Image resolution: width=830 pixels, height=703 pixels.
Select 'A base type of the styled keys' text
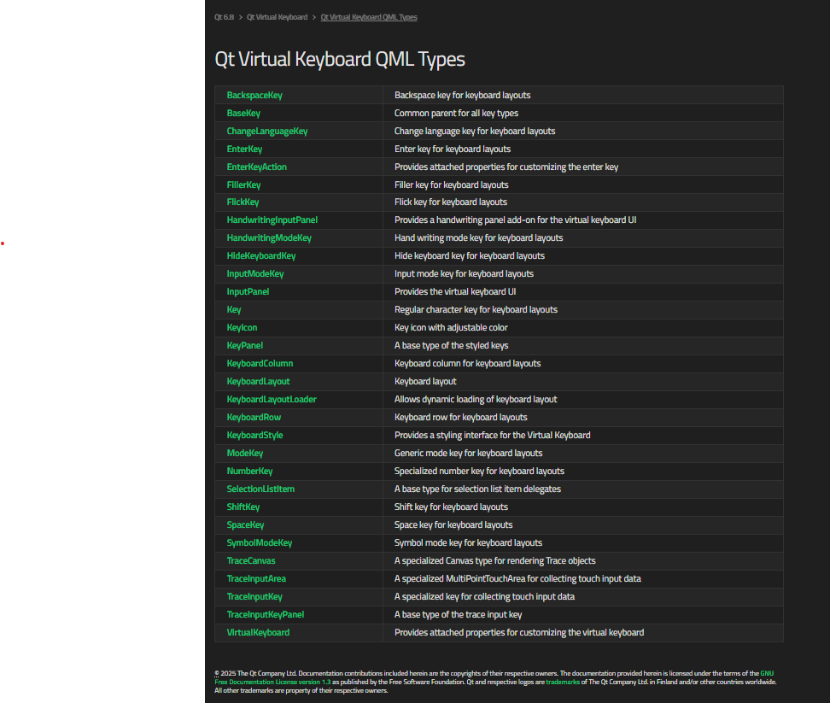click(451, 346)
